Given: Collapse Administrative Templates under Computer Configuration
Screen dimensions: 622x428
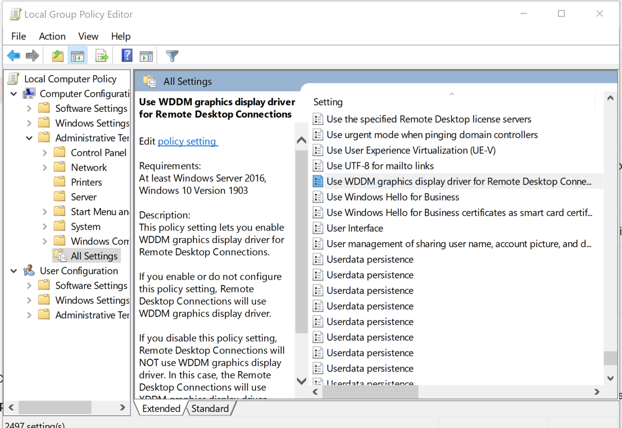Looking at the screenshot, I should pos(29,138).
